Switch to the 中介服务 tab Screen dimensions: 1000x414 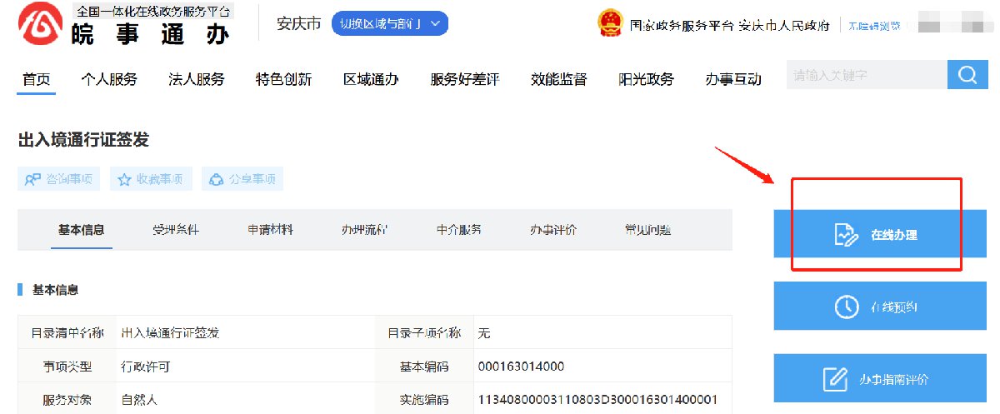tap(459, 230)
